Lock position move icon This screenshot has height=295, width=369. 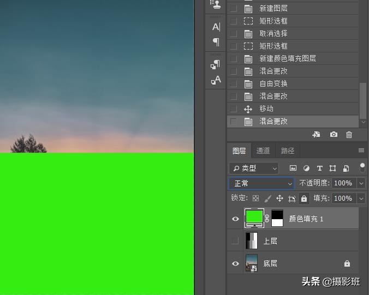(x=279, y=198)
